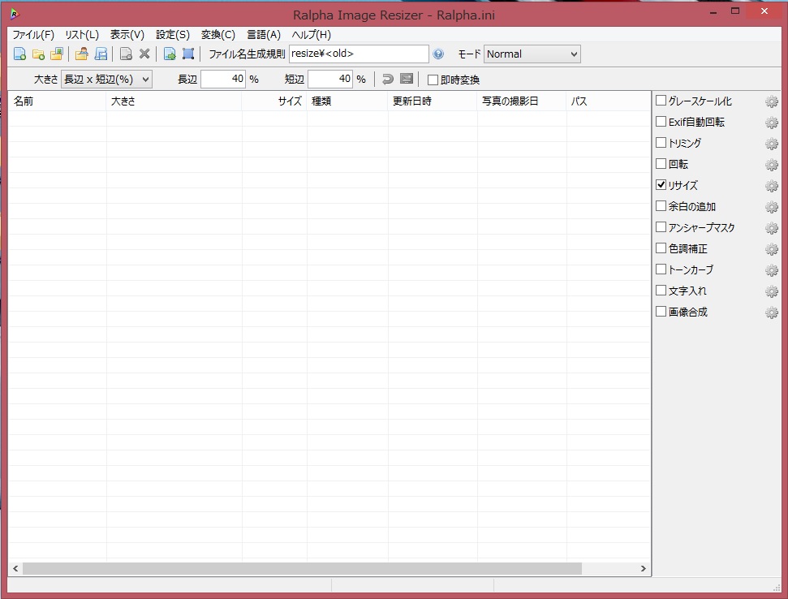Click the gear icon next to トリミング
The width and height of the screenshot is (788, 599).
771,144
